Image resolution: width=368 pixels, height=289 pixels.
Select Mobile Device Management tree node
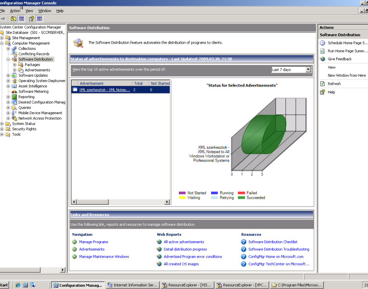[40, 113]
